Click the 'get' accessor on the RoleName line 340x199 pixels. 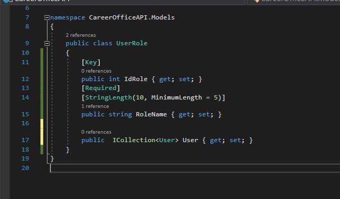point(184,114)
